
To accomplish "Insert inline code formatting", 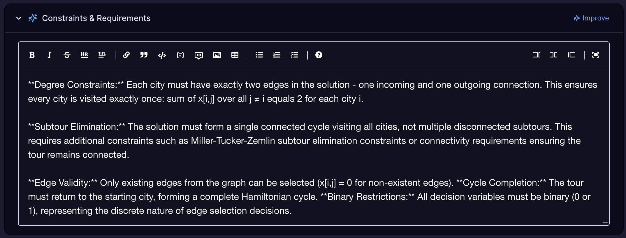I will click(x=162, y=55).
